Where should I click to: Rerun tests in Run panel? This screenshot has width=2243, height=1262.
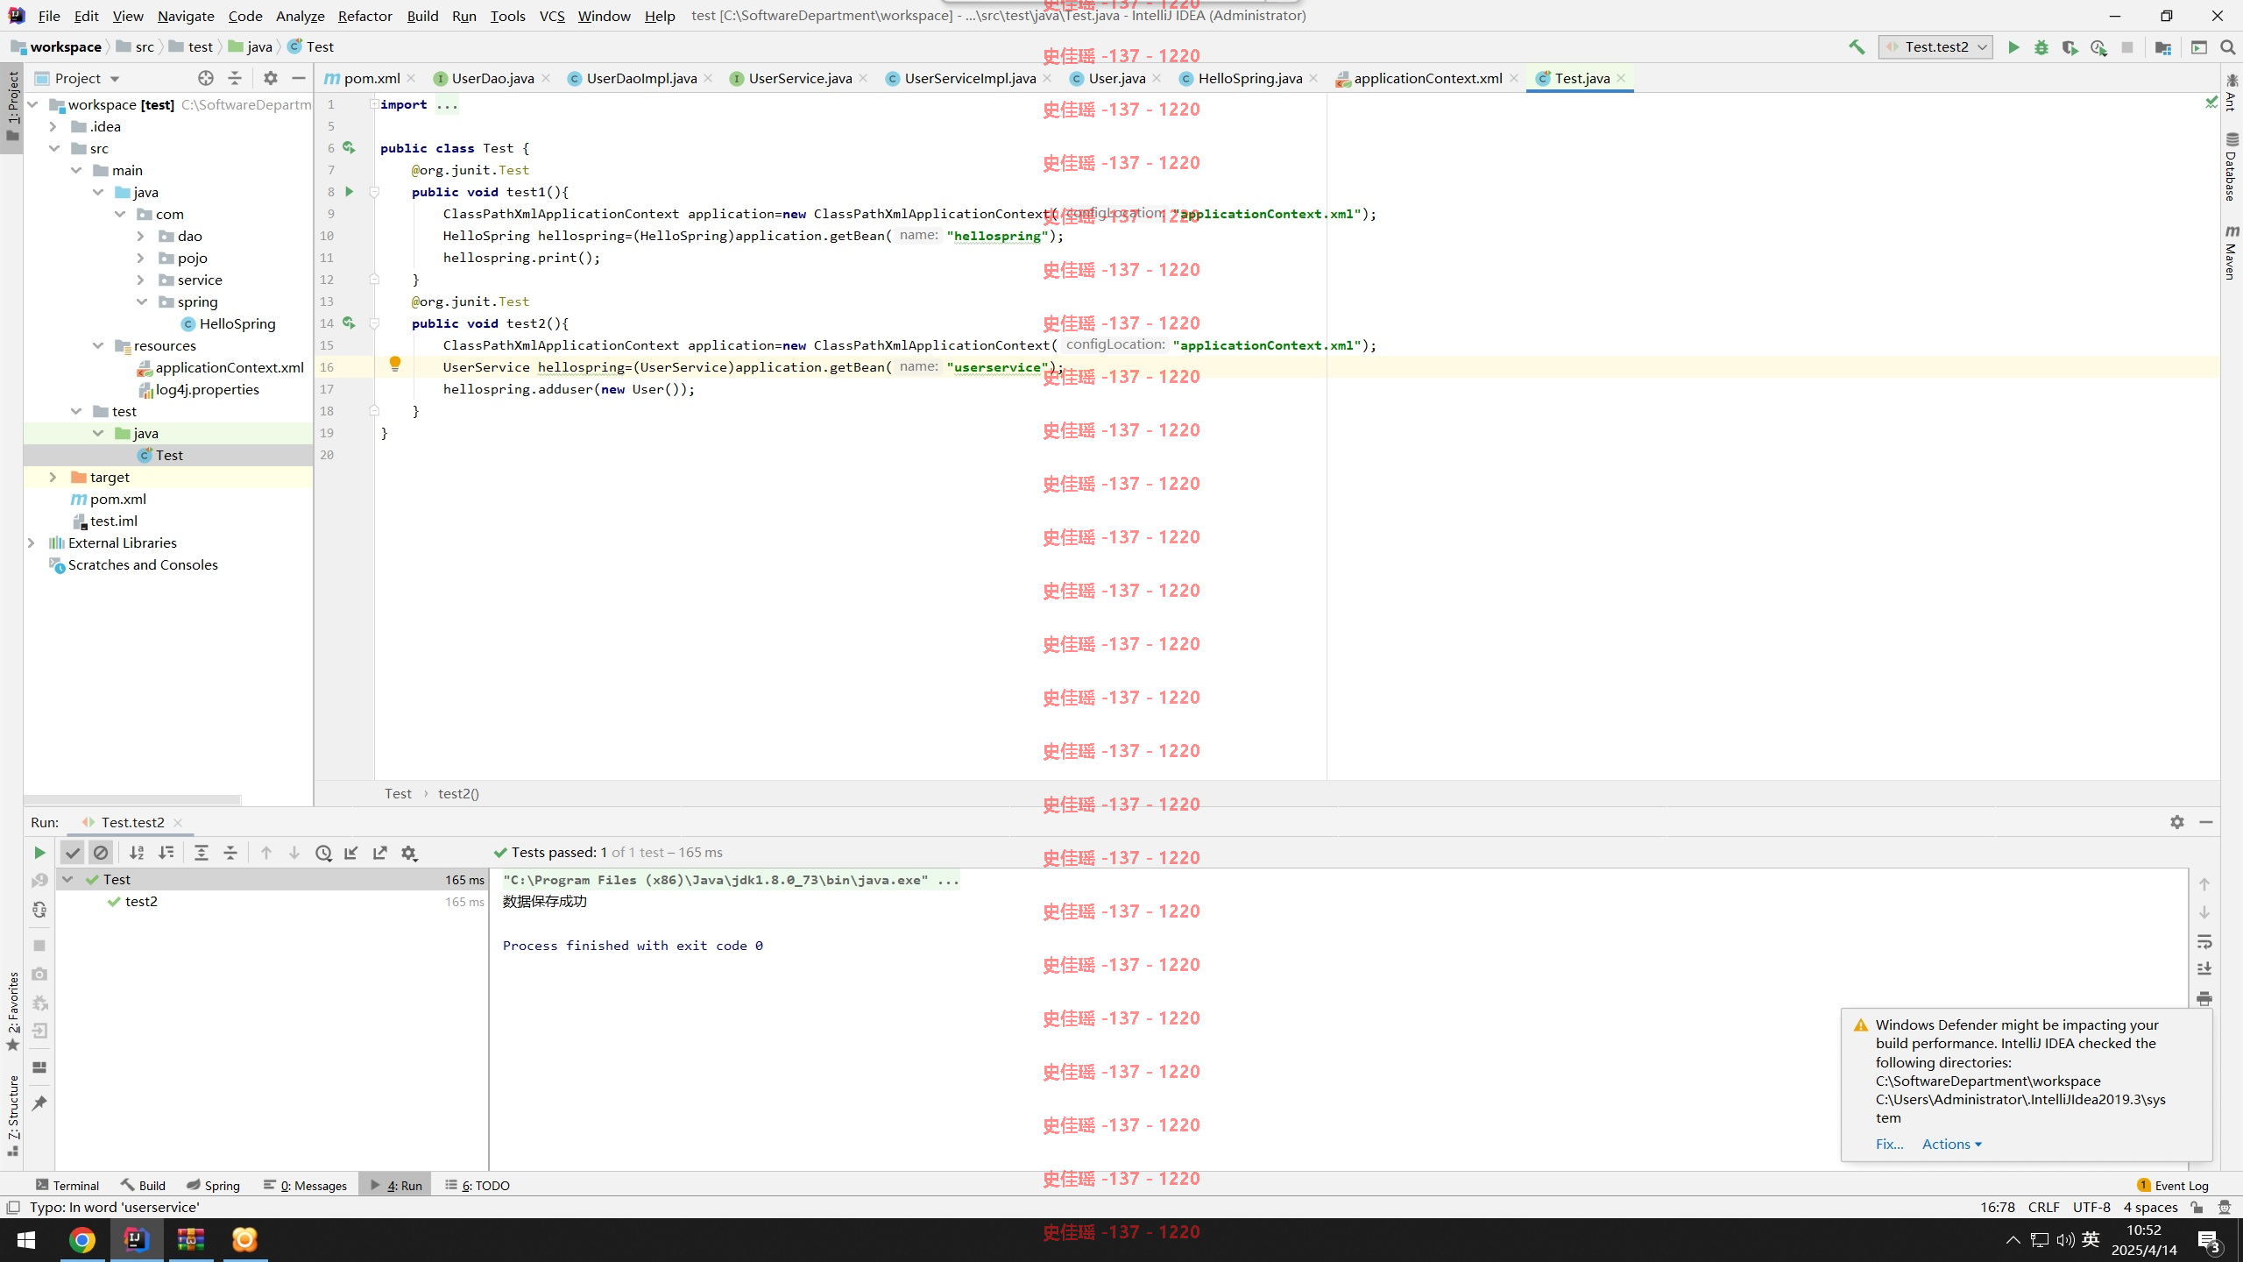(39, 853)
